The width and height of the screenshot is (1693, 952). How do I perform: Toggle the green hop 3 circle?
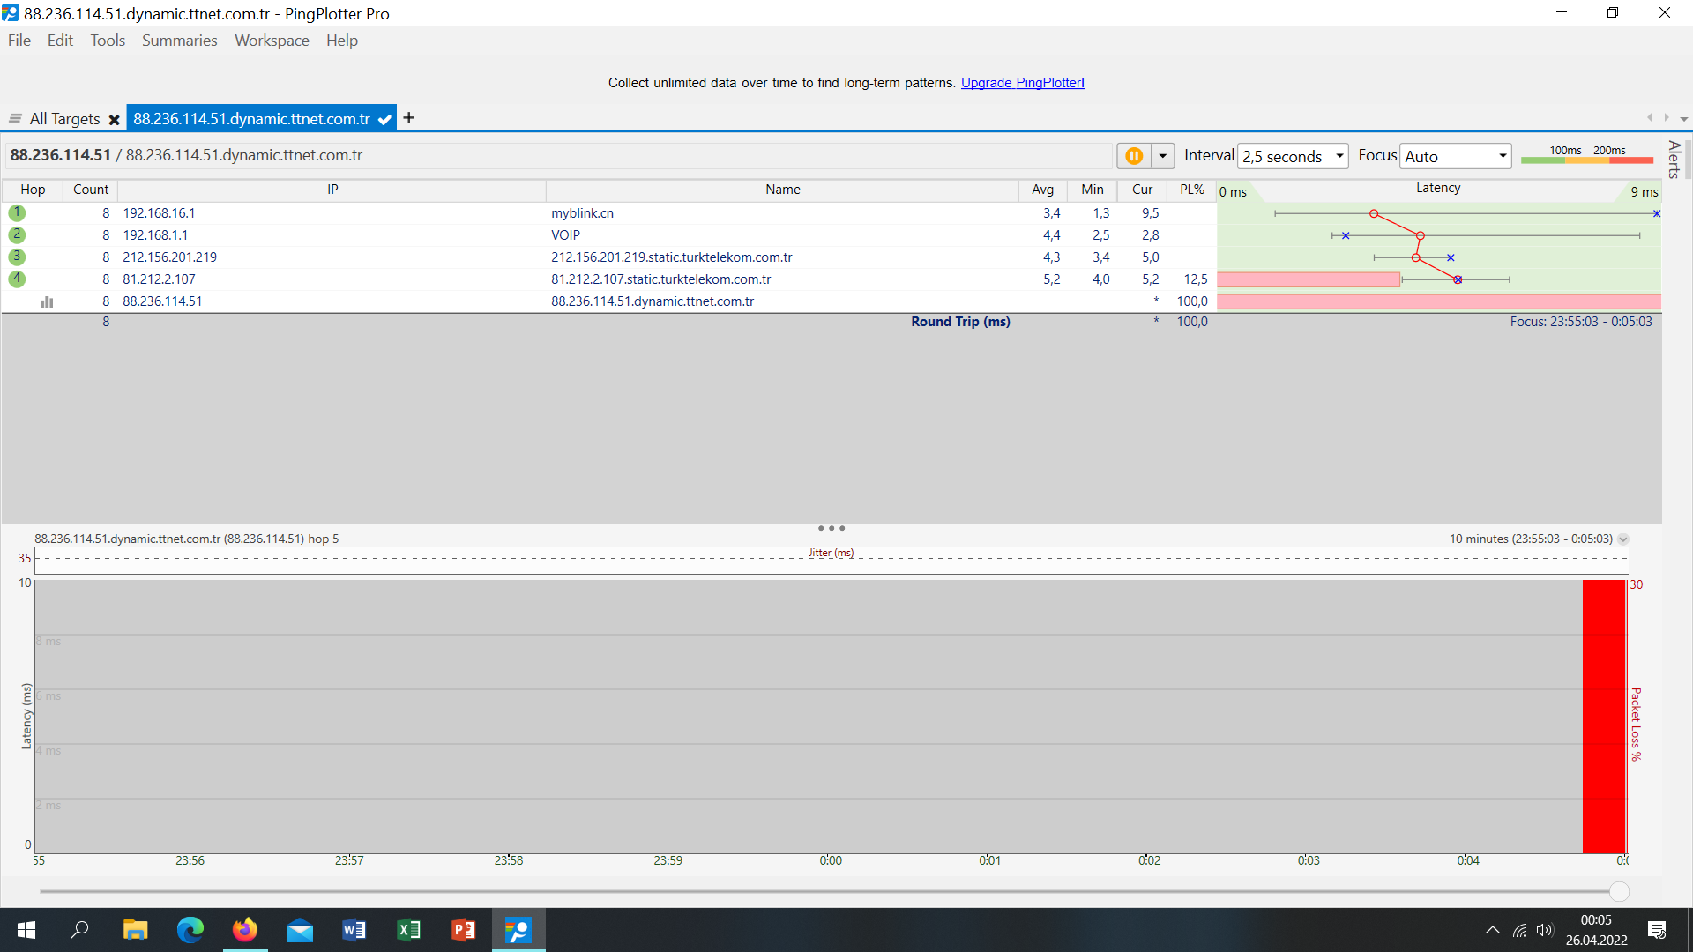tap(17, 257)
